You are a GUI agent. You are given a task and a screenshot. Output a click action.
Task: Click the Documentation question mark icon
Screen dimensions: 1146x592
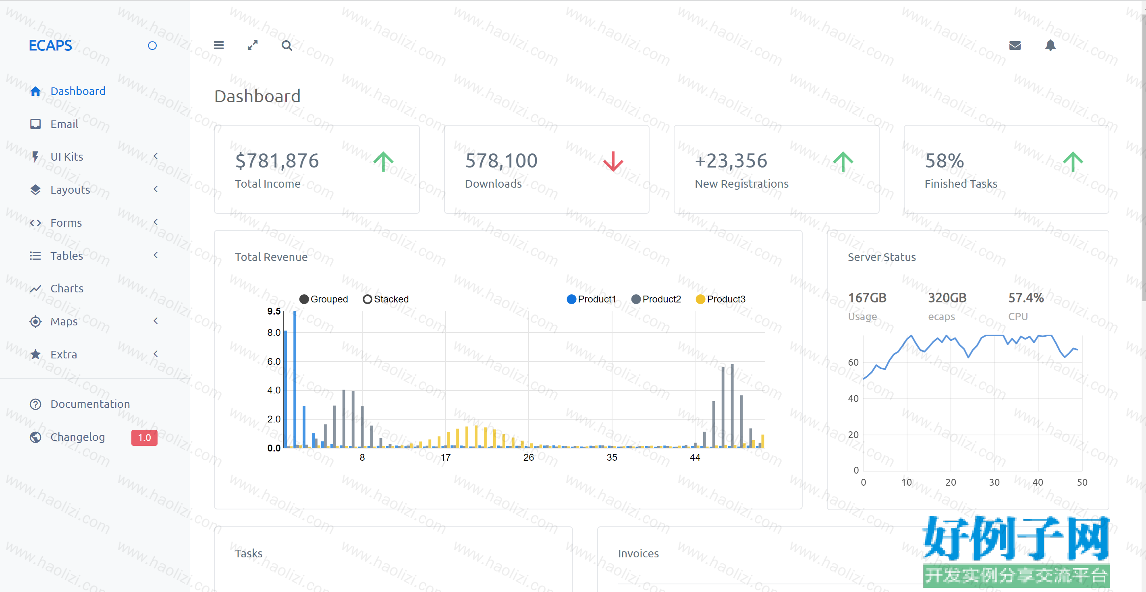pyautogui.click(x=35, y=404)
